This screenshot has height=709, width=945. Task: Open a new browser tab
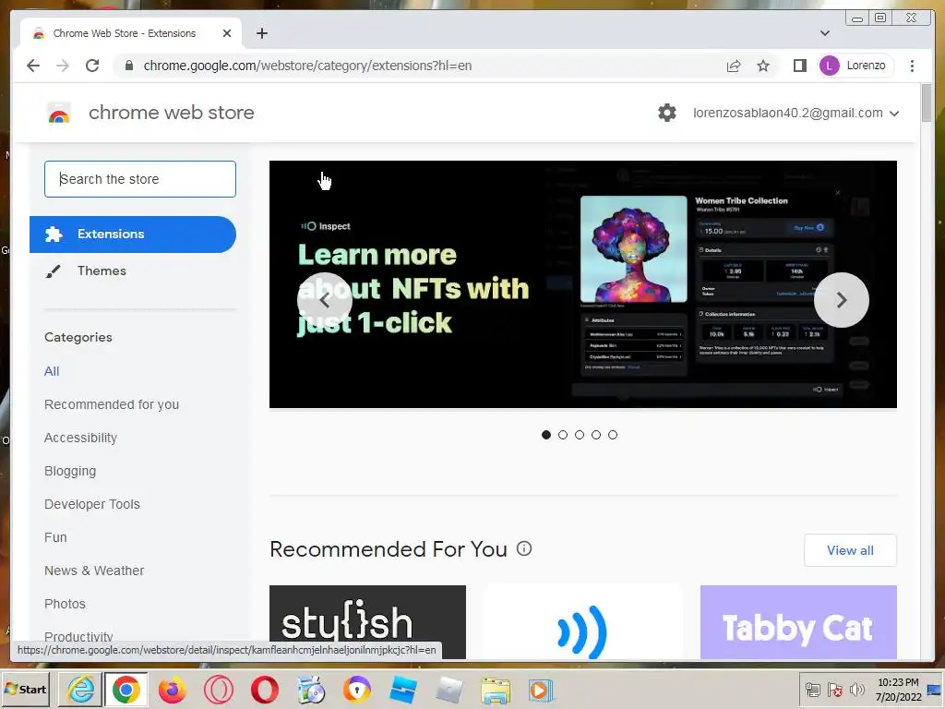pyautogui.click(x=261, y=33)
